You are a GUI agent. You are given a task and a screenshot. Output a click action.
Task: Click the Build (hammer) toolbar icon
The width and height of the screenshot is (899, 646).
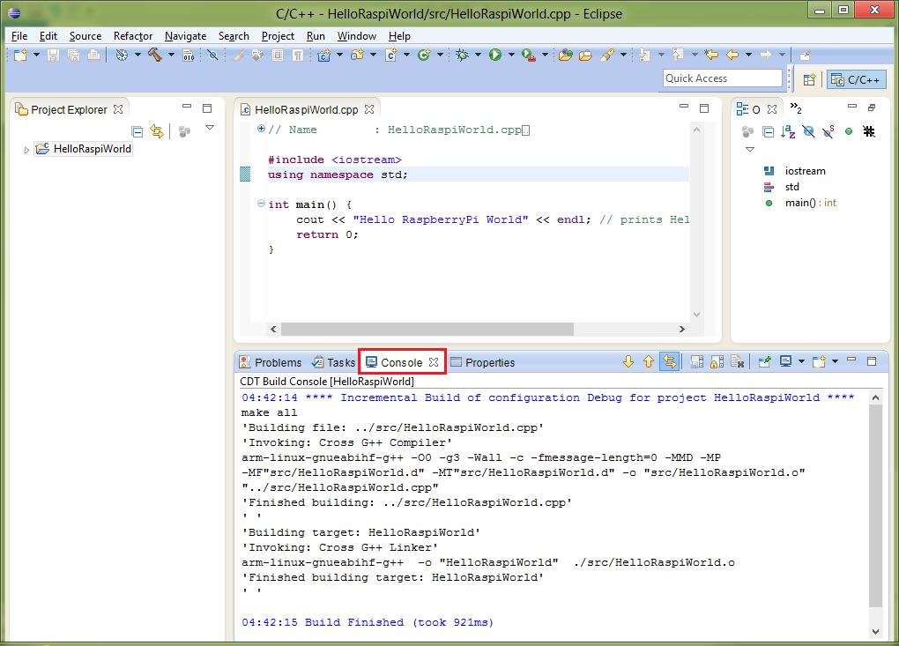(x=155, y=55)
